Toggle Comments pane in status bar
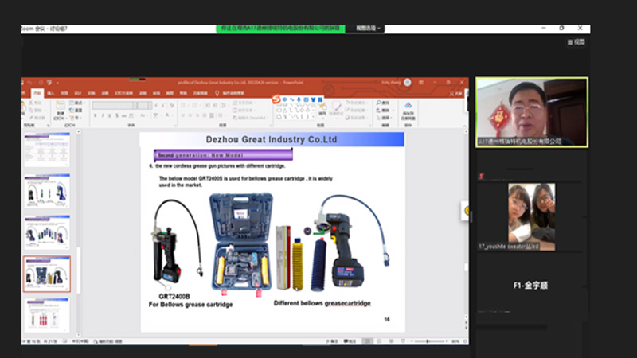This screenshot has width=637, height=358. [350, 341]
